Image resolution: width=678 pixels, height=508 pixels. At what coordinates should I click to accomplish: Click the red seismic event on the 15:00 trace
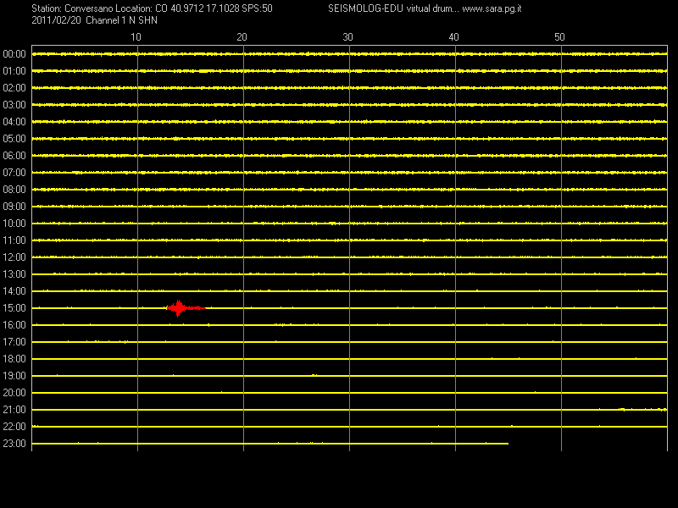[185, 308]
